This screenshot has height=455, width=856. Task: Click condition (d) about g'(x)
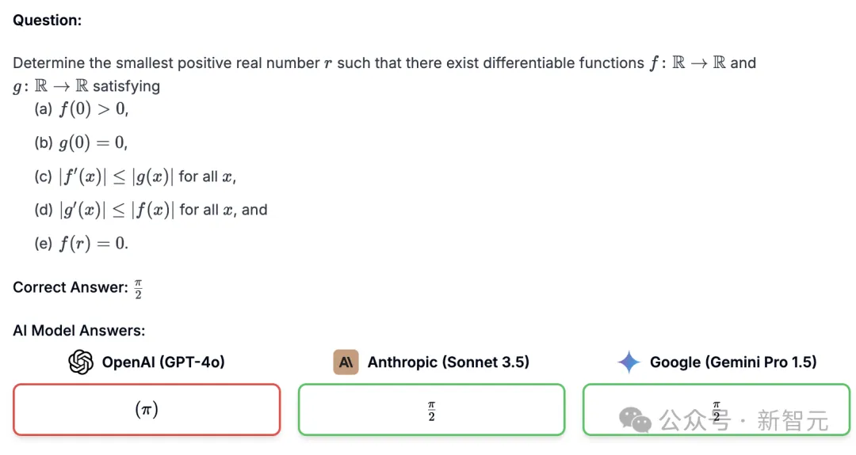[x=151, y=210]
